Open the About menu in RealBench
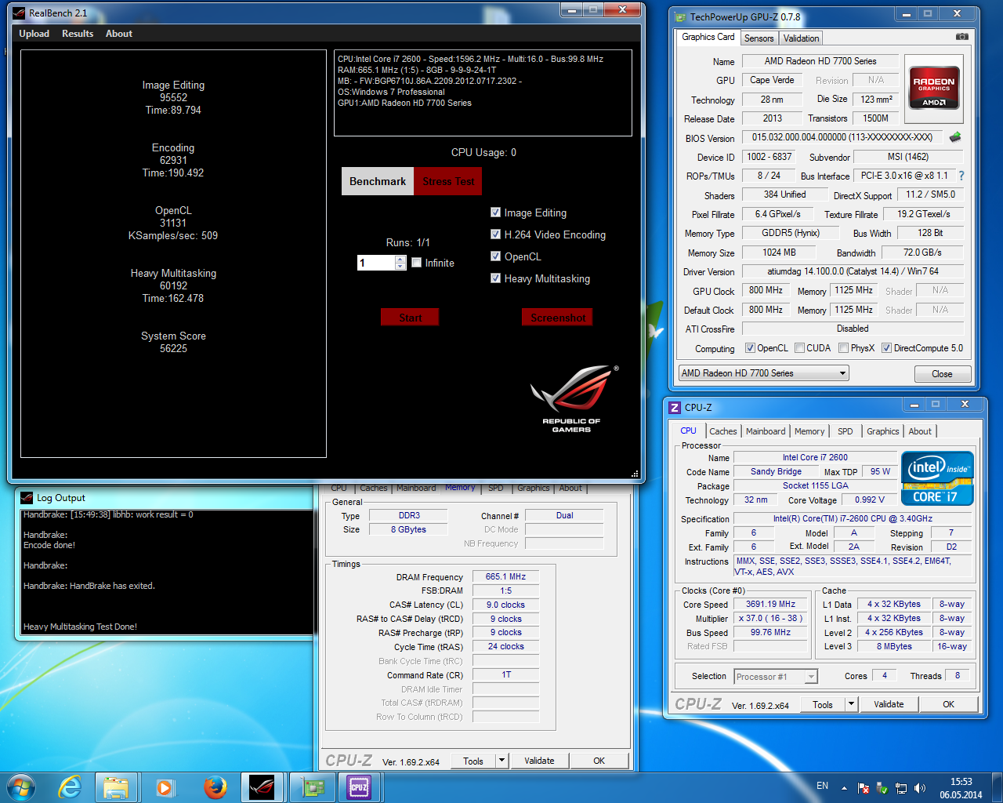1003x803 pixels. [119, 34]
